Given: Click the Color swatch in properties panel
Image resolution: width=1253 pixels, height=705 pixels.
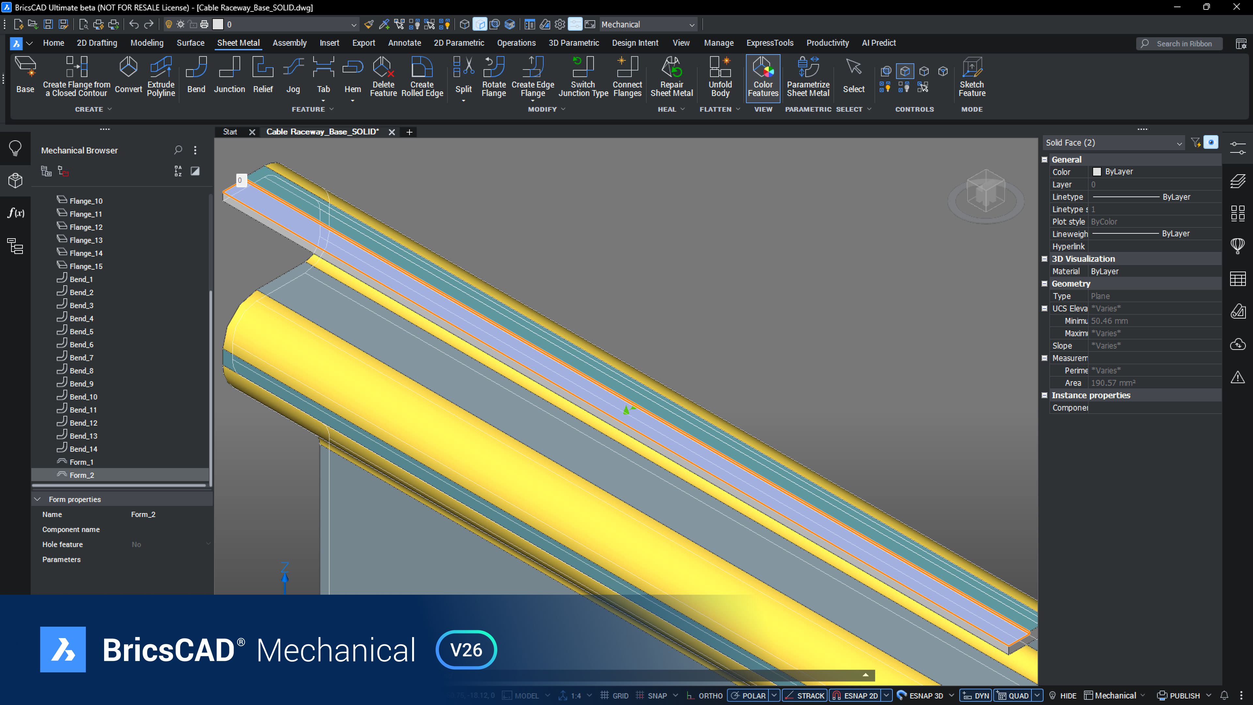Looking at the screenshot, I should (1097, 171).
